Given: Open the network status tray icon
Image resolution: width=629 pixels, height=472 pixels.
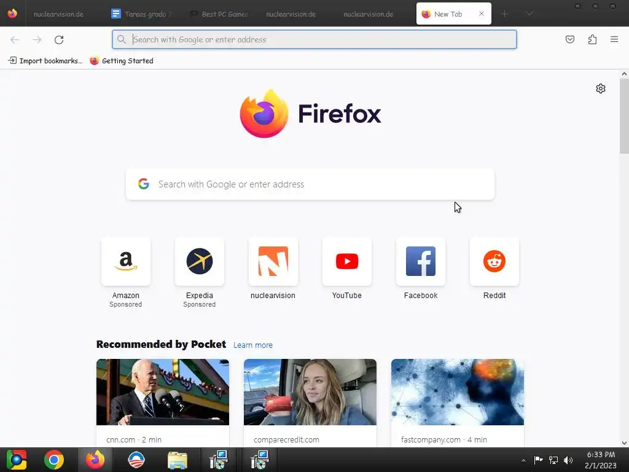Looking at the screenshot, I should [x=553, y=460].
